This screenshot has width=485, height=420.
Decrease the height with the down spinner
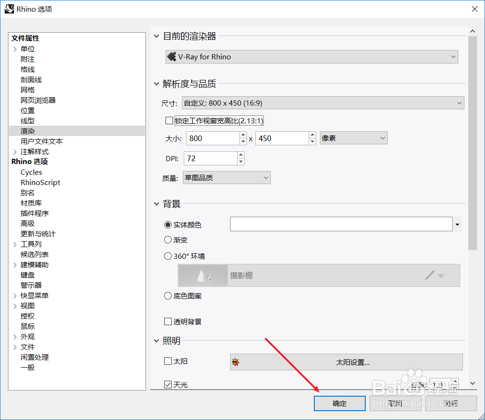[312, 142]
